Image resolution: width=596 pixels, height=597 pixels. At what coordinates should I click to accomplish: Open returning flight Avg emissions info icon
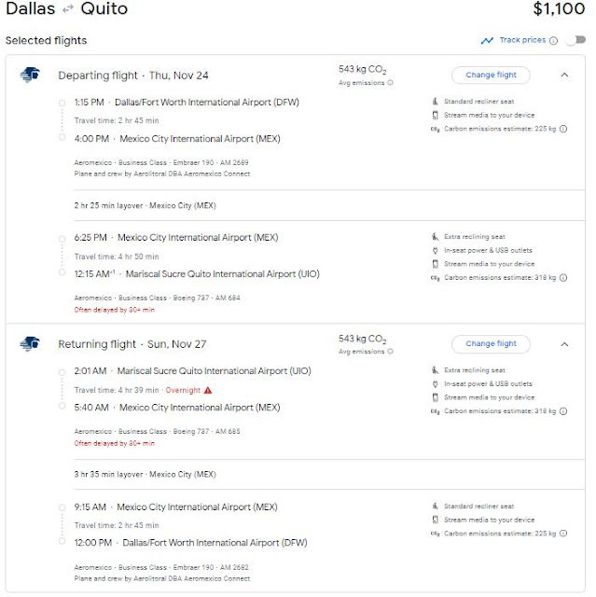[x=390, y=352]
